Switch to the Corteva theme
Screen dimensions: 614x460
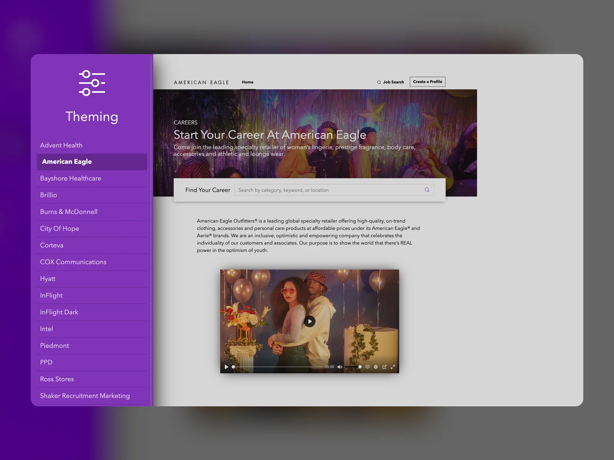click(92, 245)
